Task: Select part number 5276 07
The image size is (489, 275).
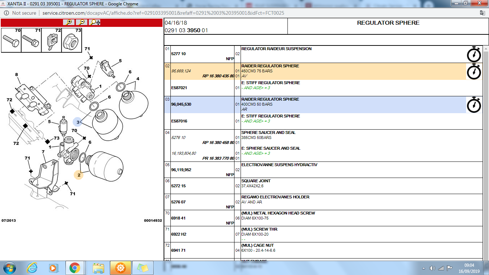Action: (x=178, y=202)
